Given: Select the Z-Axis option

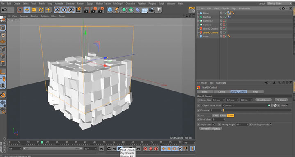Looking at the screenshot, I should pyautogui.click(x=230, y=116).
